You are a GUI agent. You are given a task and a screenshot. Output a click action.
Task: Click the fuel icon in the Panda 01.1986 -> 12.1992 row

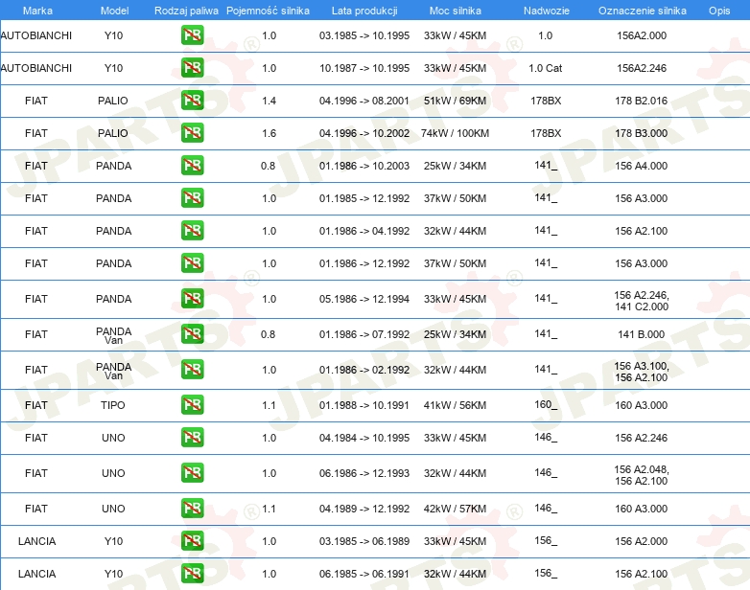tap(192, 262)
